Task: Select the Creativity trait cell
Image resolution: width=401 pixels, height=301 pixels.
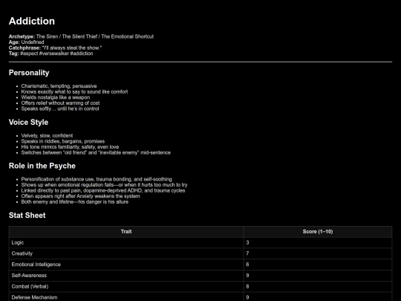Action: click(126, 253)
